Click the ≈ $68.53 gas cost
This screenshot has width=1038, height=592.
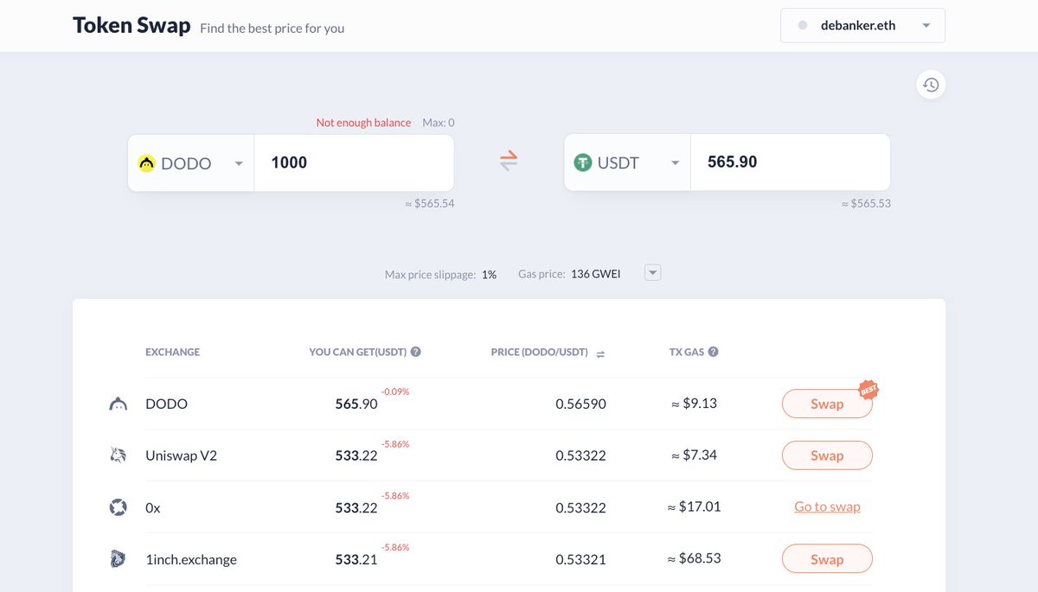pyautogui.click(x=694, y=558)
